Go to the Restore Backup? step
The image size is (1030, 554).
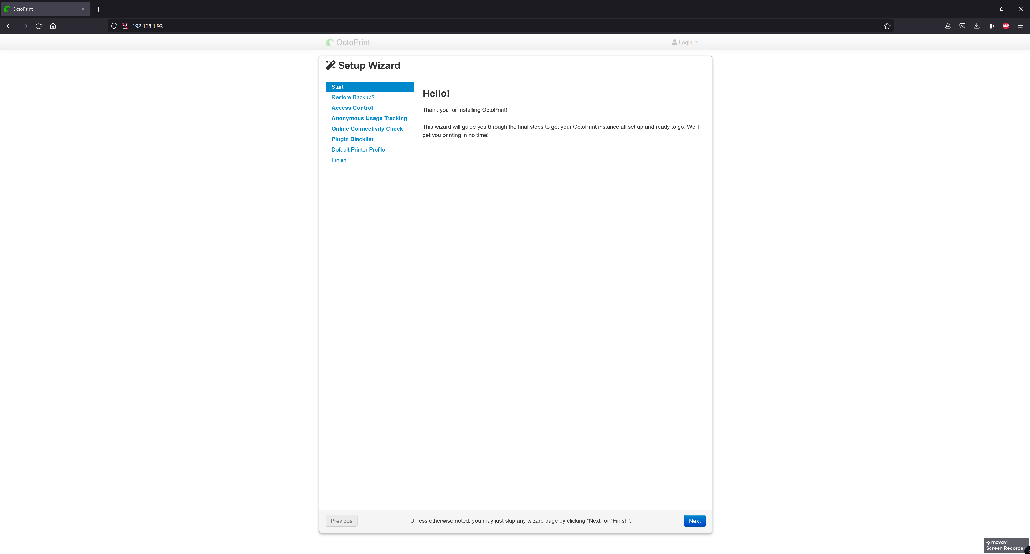pos(353,97)
